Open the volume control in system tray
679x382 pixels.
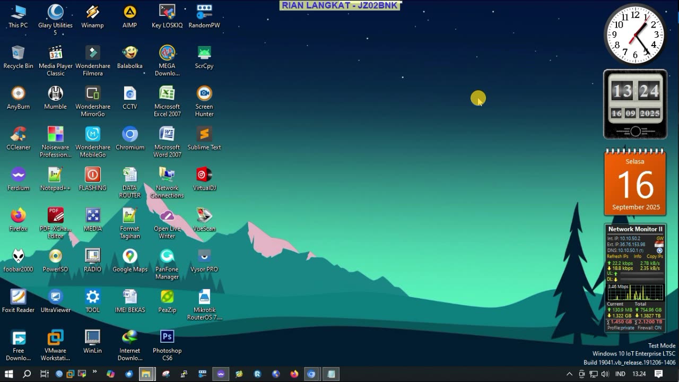pos(606,374)
